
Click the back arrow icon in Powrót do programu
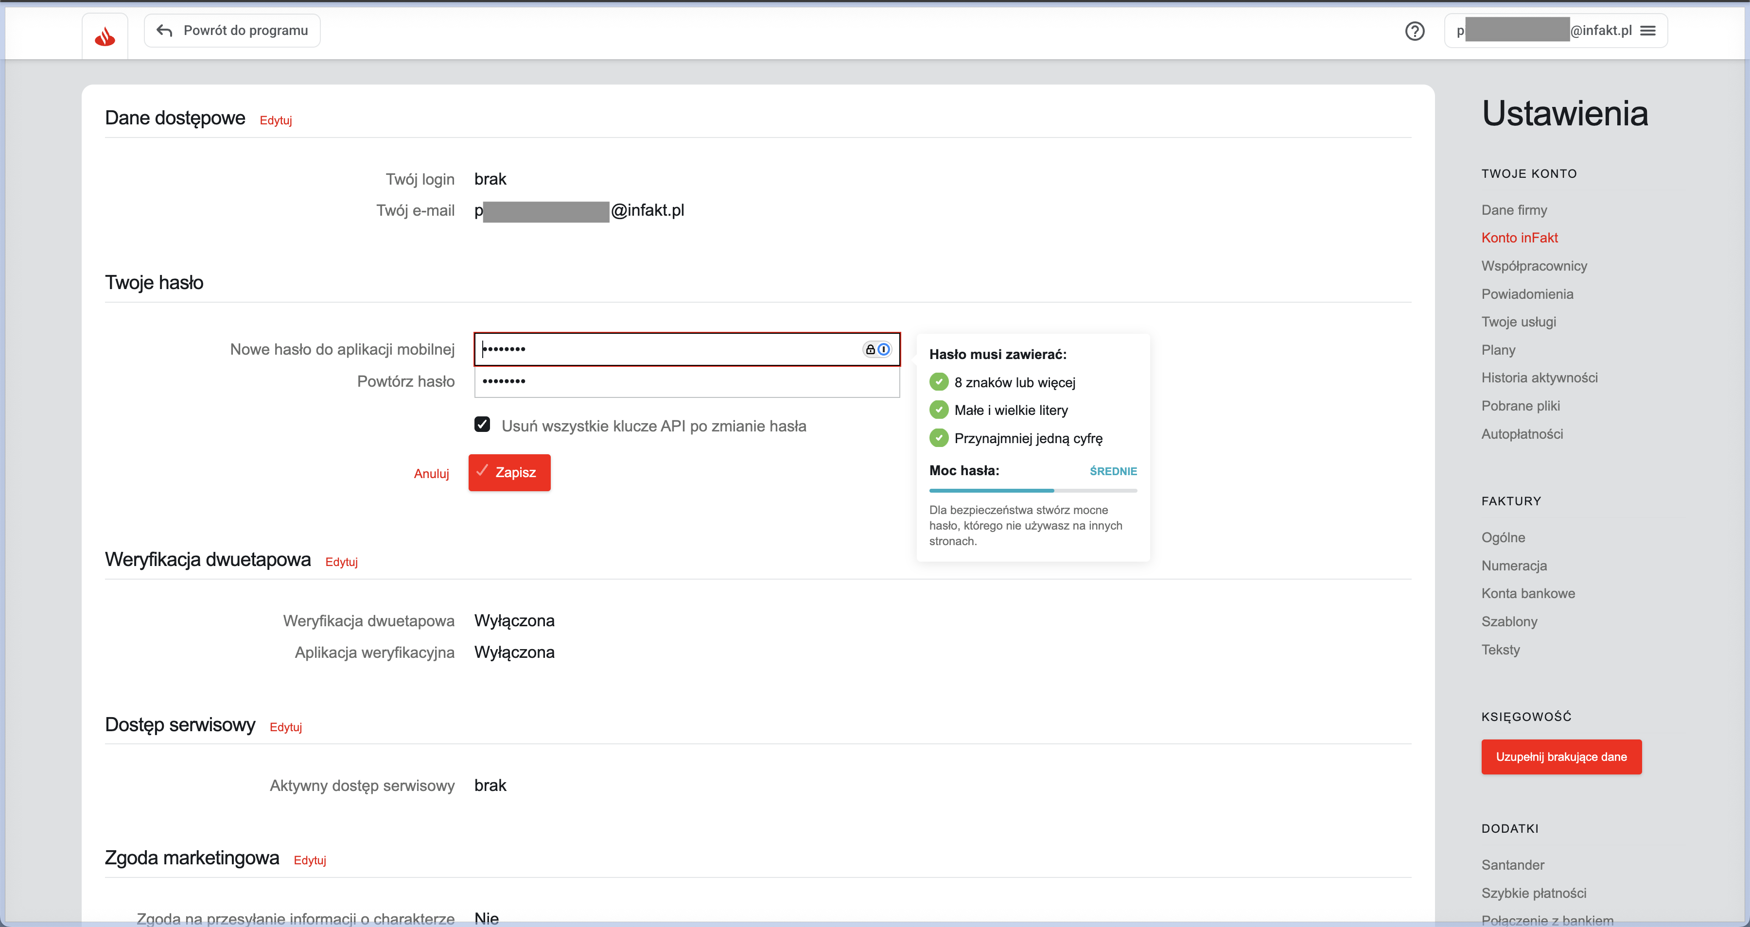click(164, 31)
